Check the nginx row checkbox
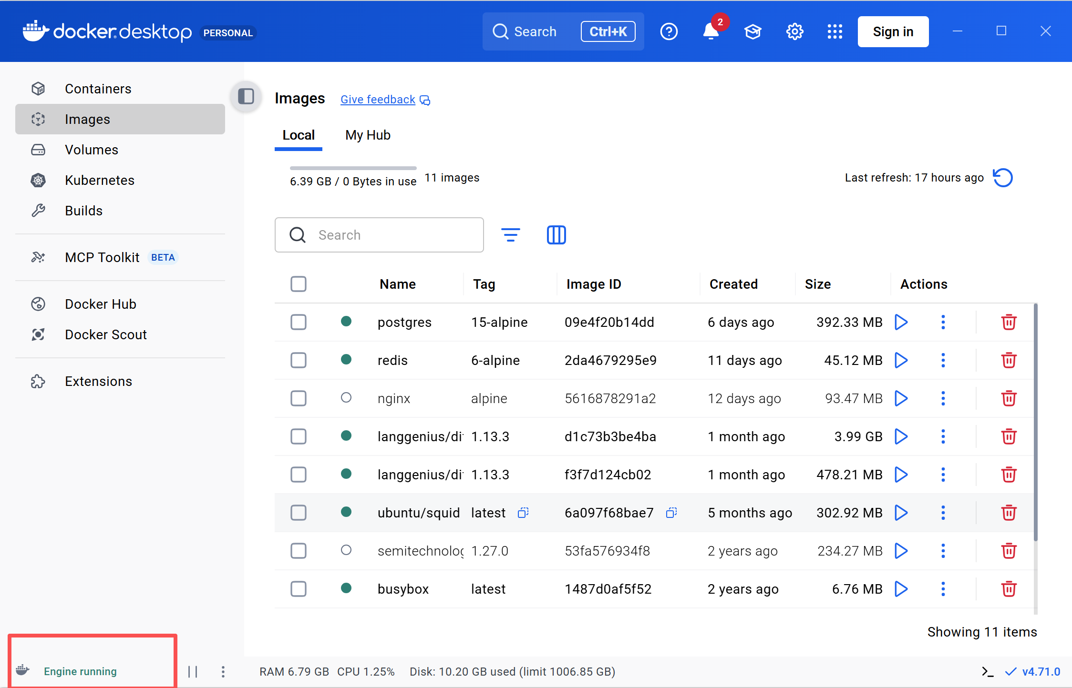Viewport: 1072px width, 688px height. [299, 398]
